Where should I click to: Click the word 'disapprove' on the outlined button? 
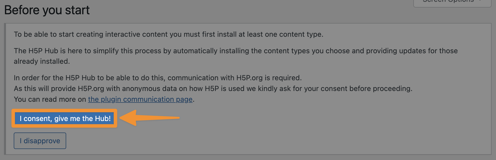[42, 141]
